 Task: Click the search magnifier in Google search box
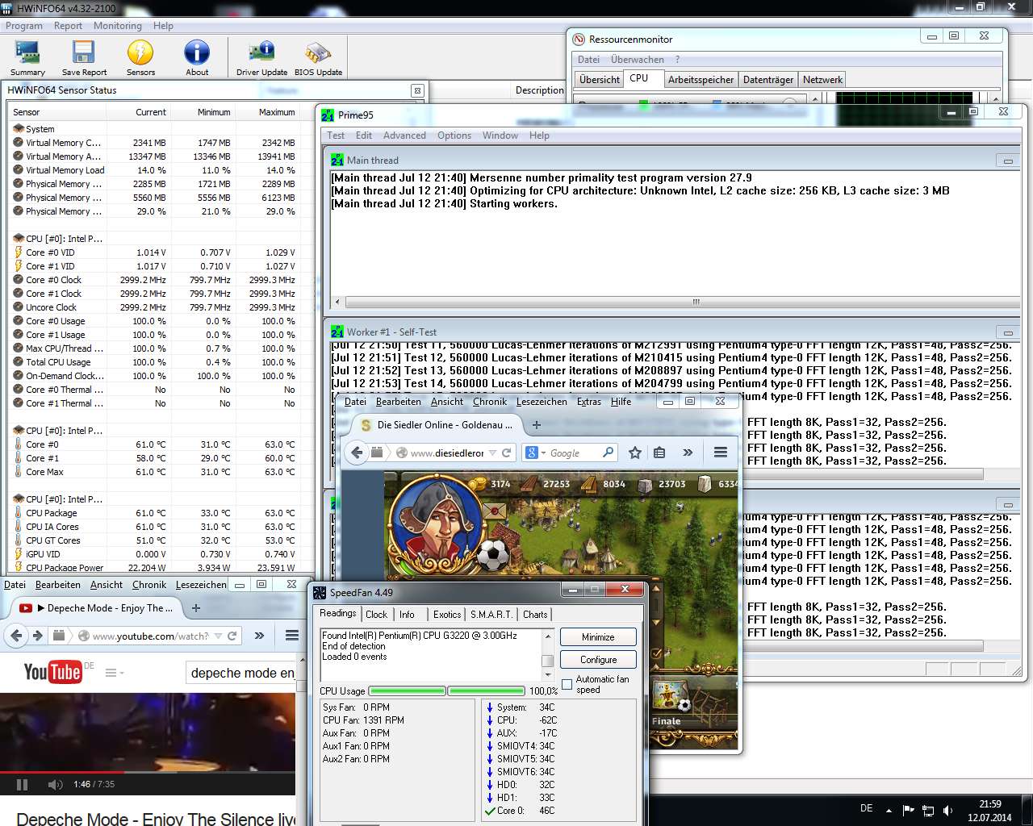[608, 453]
